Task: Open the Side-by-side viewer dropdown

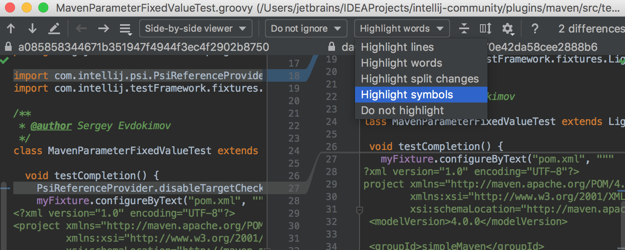Action: pyautogui.click(x=195, y=29)
